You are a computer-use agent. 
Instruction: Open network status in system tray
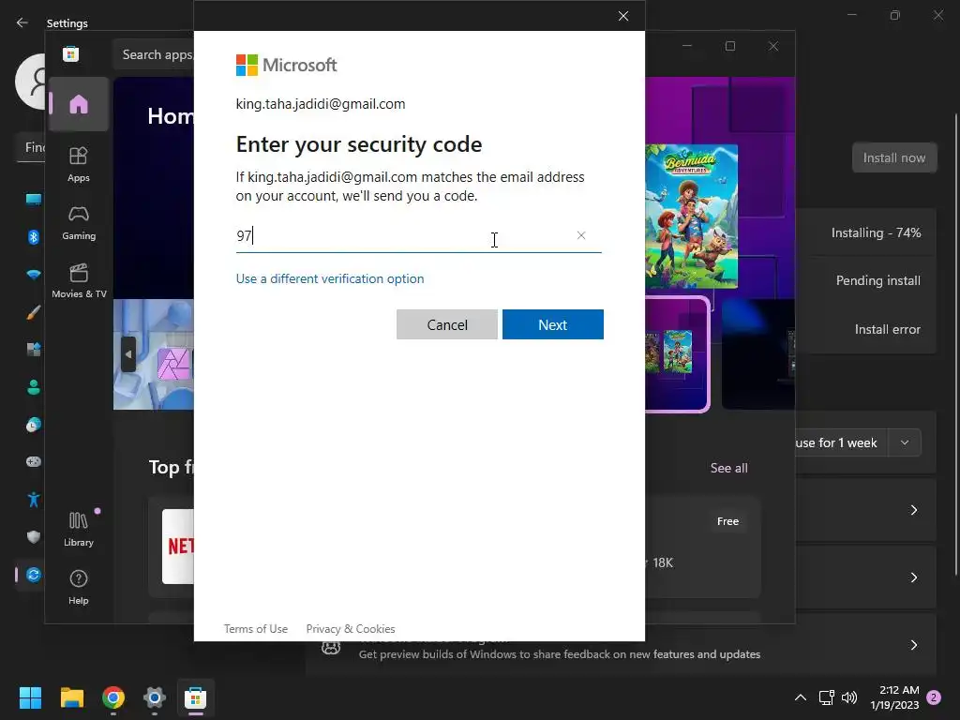(x=827, y=697)
